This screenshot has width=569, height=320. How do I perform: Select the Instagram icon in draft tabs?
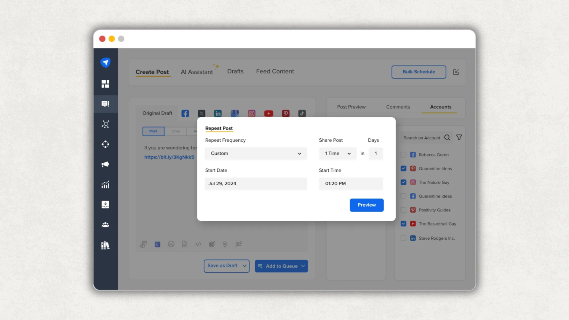point(252,113)
